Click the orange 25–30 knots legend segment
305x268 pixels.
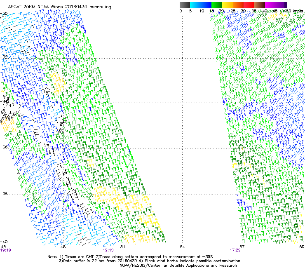click(x=238, y=5)
